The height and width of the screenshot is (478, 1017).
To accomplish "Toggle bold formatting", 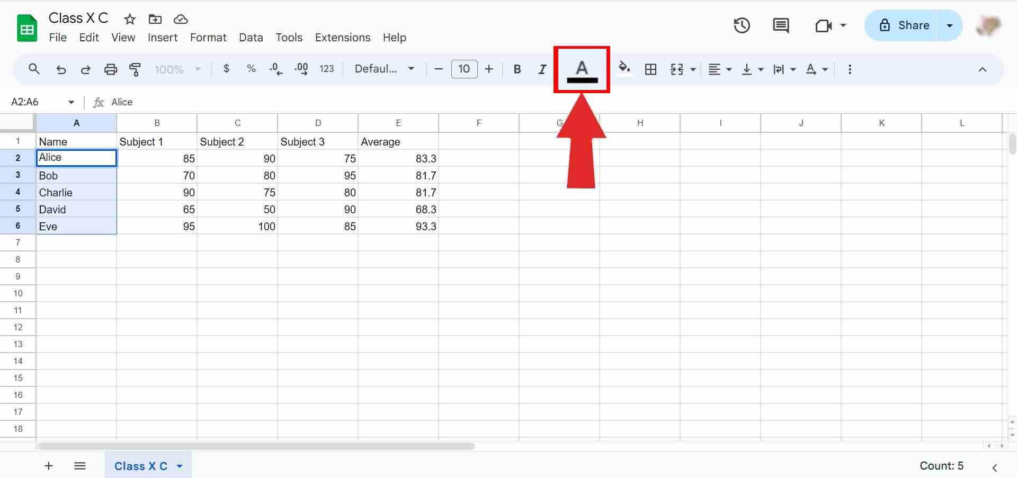I will (x=516, y=69).
